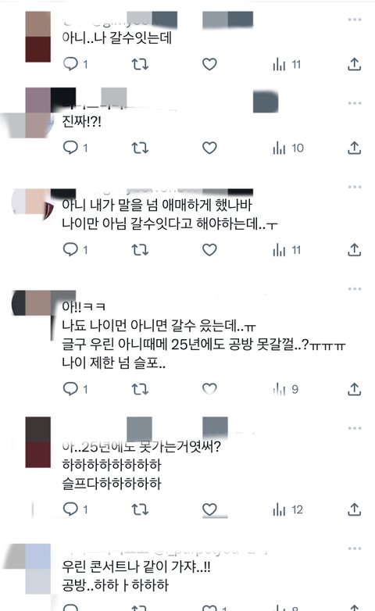Open more menu on 나이 제한 넘 슬포 tweet

pyautogui.click(x=355, y=289)
